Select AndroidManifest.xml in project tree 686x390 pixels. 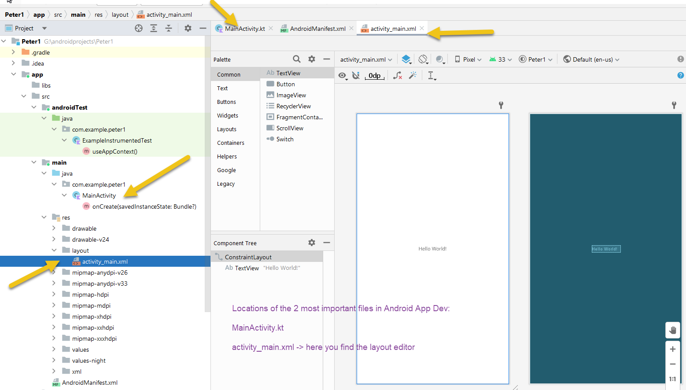(x=89, y=383)
